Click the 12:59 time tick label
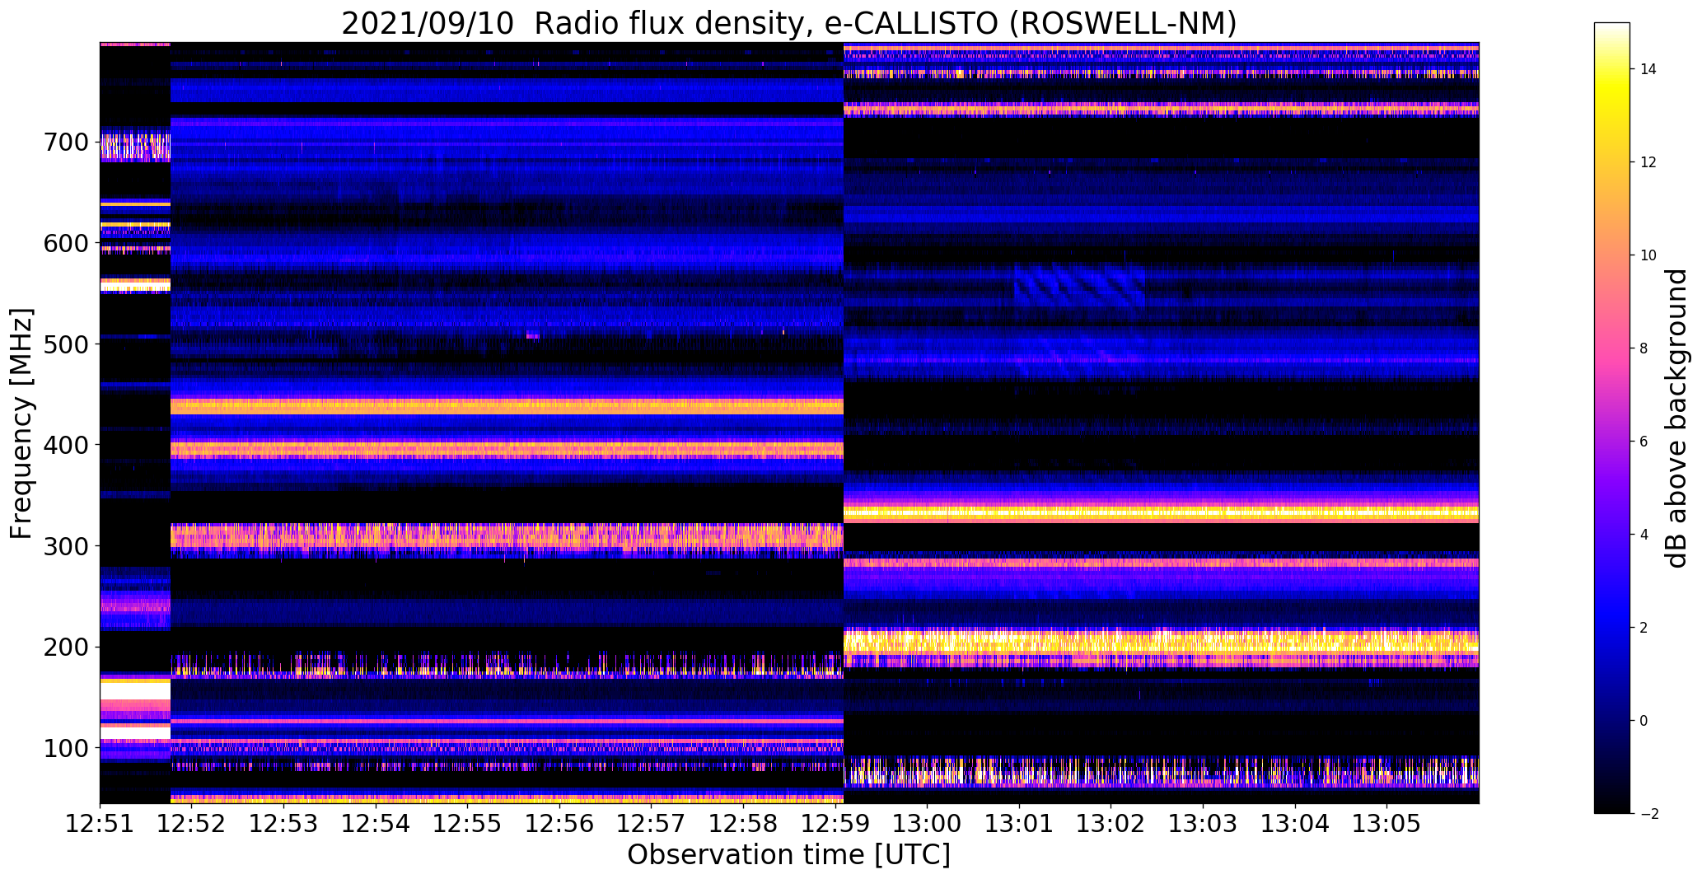 click(x=835, y=822)
